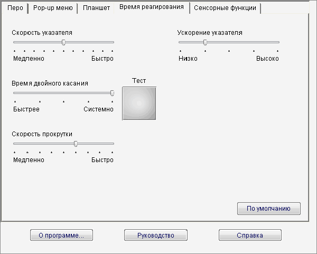Click the Скорость прокрутки slider handle
Screen dimensions: 317x254
(x=76, y=143)
